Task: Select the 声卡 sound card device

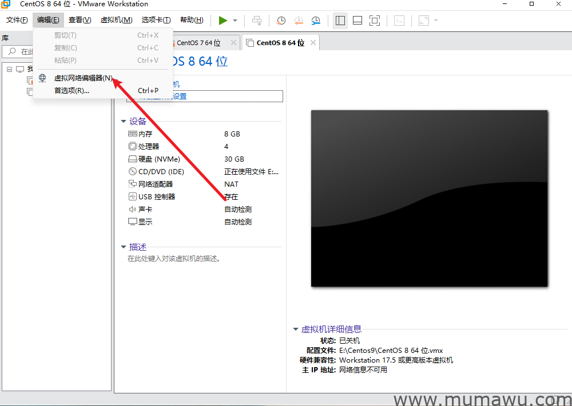Action: pyautogui.click(x=142, y=209)
